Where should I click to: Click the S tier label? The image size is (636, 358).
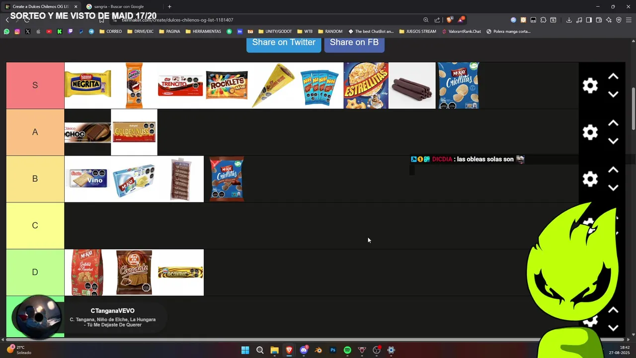tap(35, 85)
